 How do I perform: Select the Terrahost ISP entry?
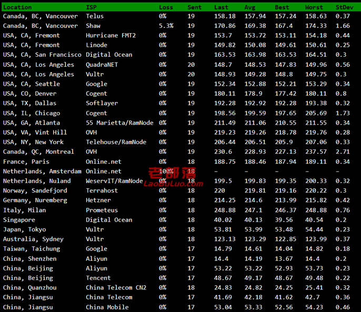(x=102, y=191)
